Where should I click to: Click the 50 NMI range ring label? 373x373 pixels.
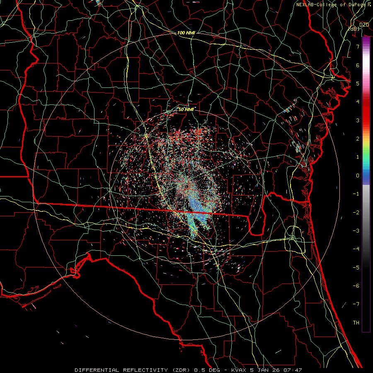pyautogui.click(x=186, y=109)
